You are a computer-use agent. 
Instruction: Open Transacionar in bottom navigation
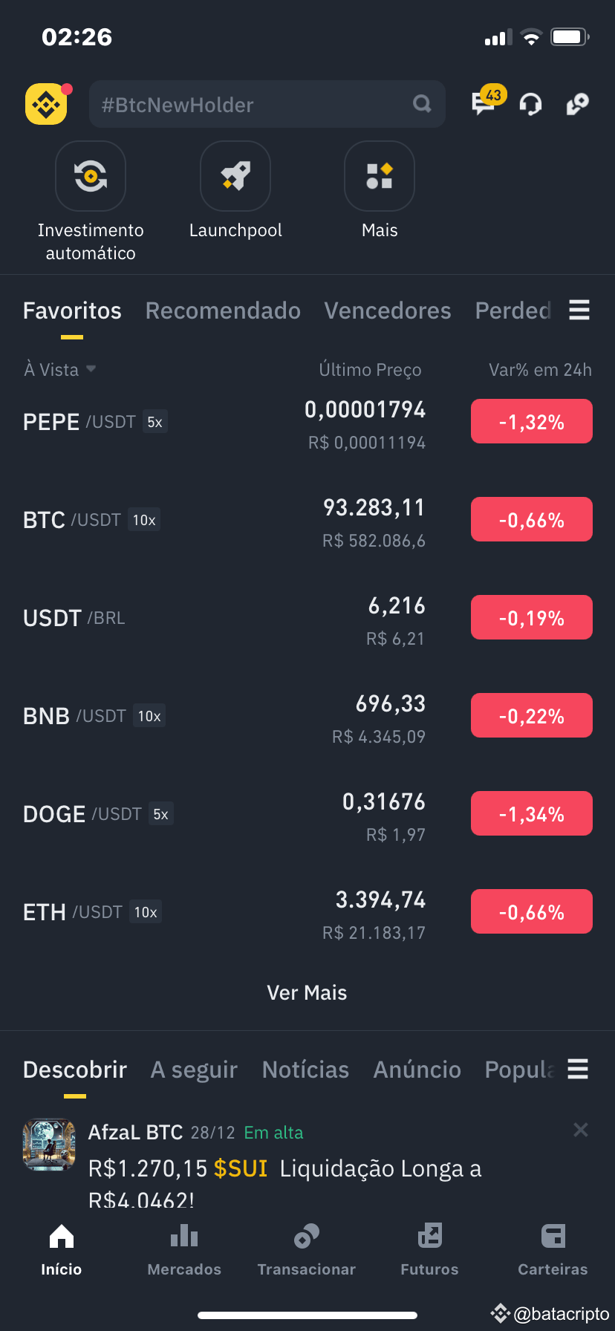point(307,1249)
